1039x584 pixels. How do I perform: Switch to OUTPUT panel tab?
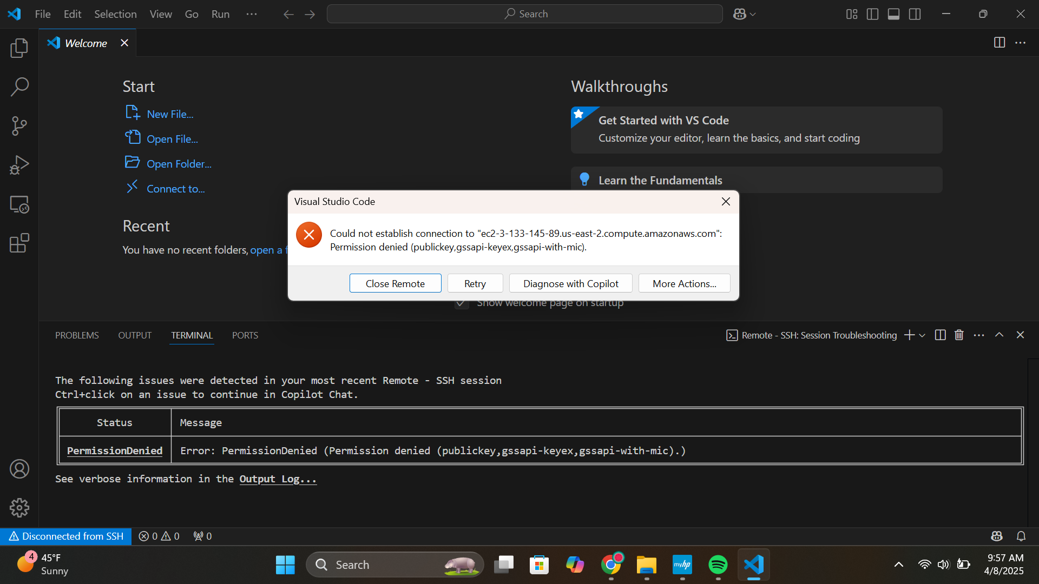[135, 335]
